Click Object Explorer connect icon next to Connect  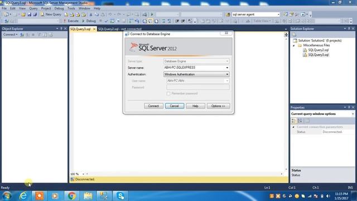tap(22, 35)
